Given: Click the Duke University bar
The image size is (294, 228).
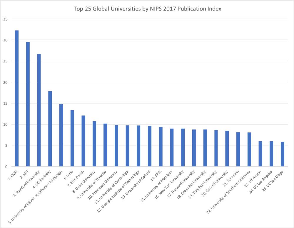Looking at the screenshot, I should tap(94, 144).
